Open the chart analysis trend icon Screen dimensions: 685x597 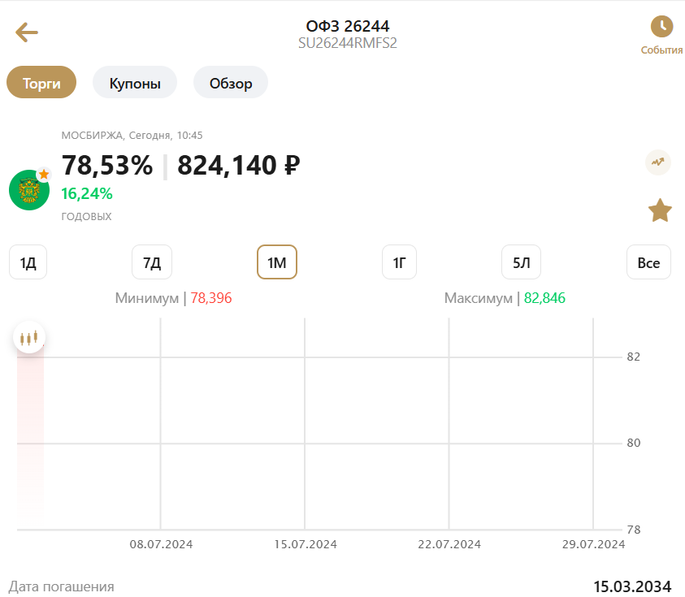click(x=658, y=162)
